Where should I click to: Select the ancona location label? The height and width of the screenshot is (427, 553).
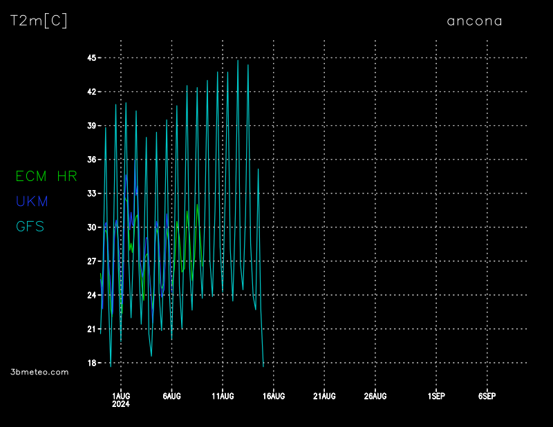click(x=474, y=21)
